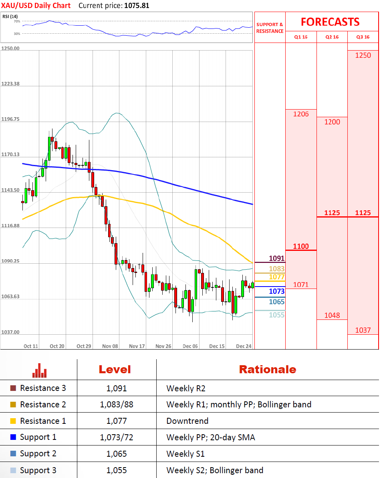This screenshot has height=478, width=381.
Task: Click the Q1 16 low forecast 1071
Action: (301, 285)
